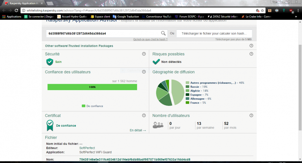
Task: Open the Applications bookmarks shortcut
Action: [x=12, y=17]
